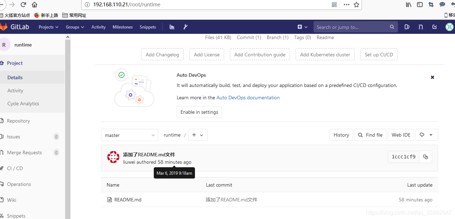Open the README.md file
The width and height of the screenshot is (455, 219).
128,200
